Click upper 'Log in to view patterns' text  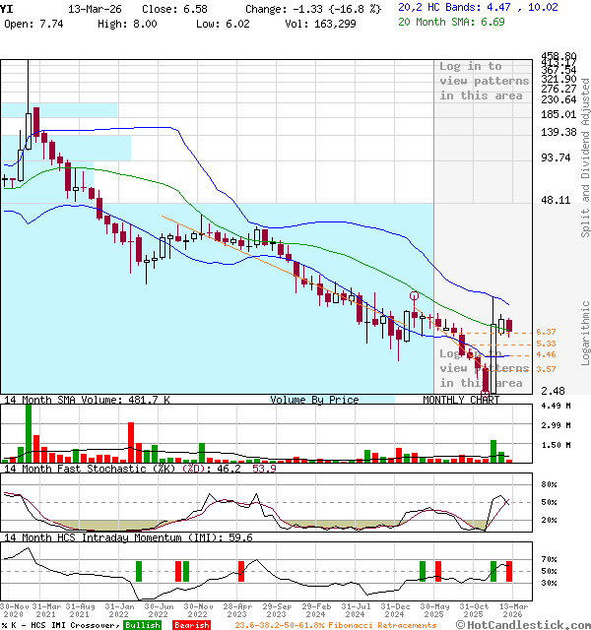[484, 81]
